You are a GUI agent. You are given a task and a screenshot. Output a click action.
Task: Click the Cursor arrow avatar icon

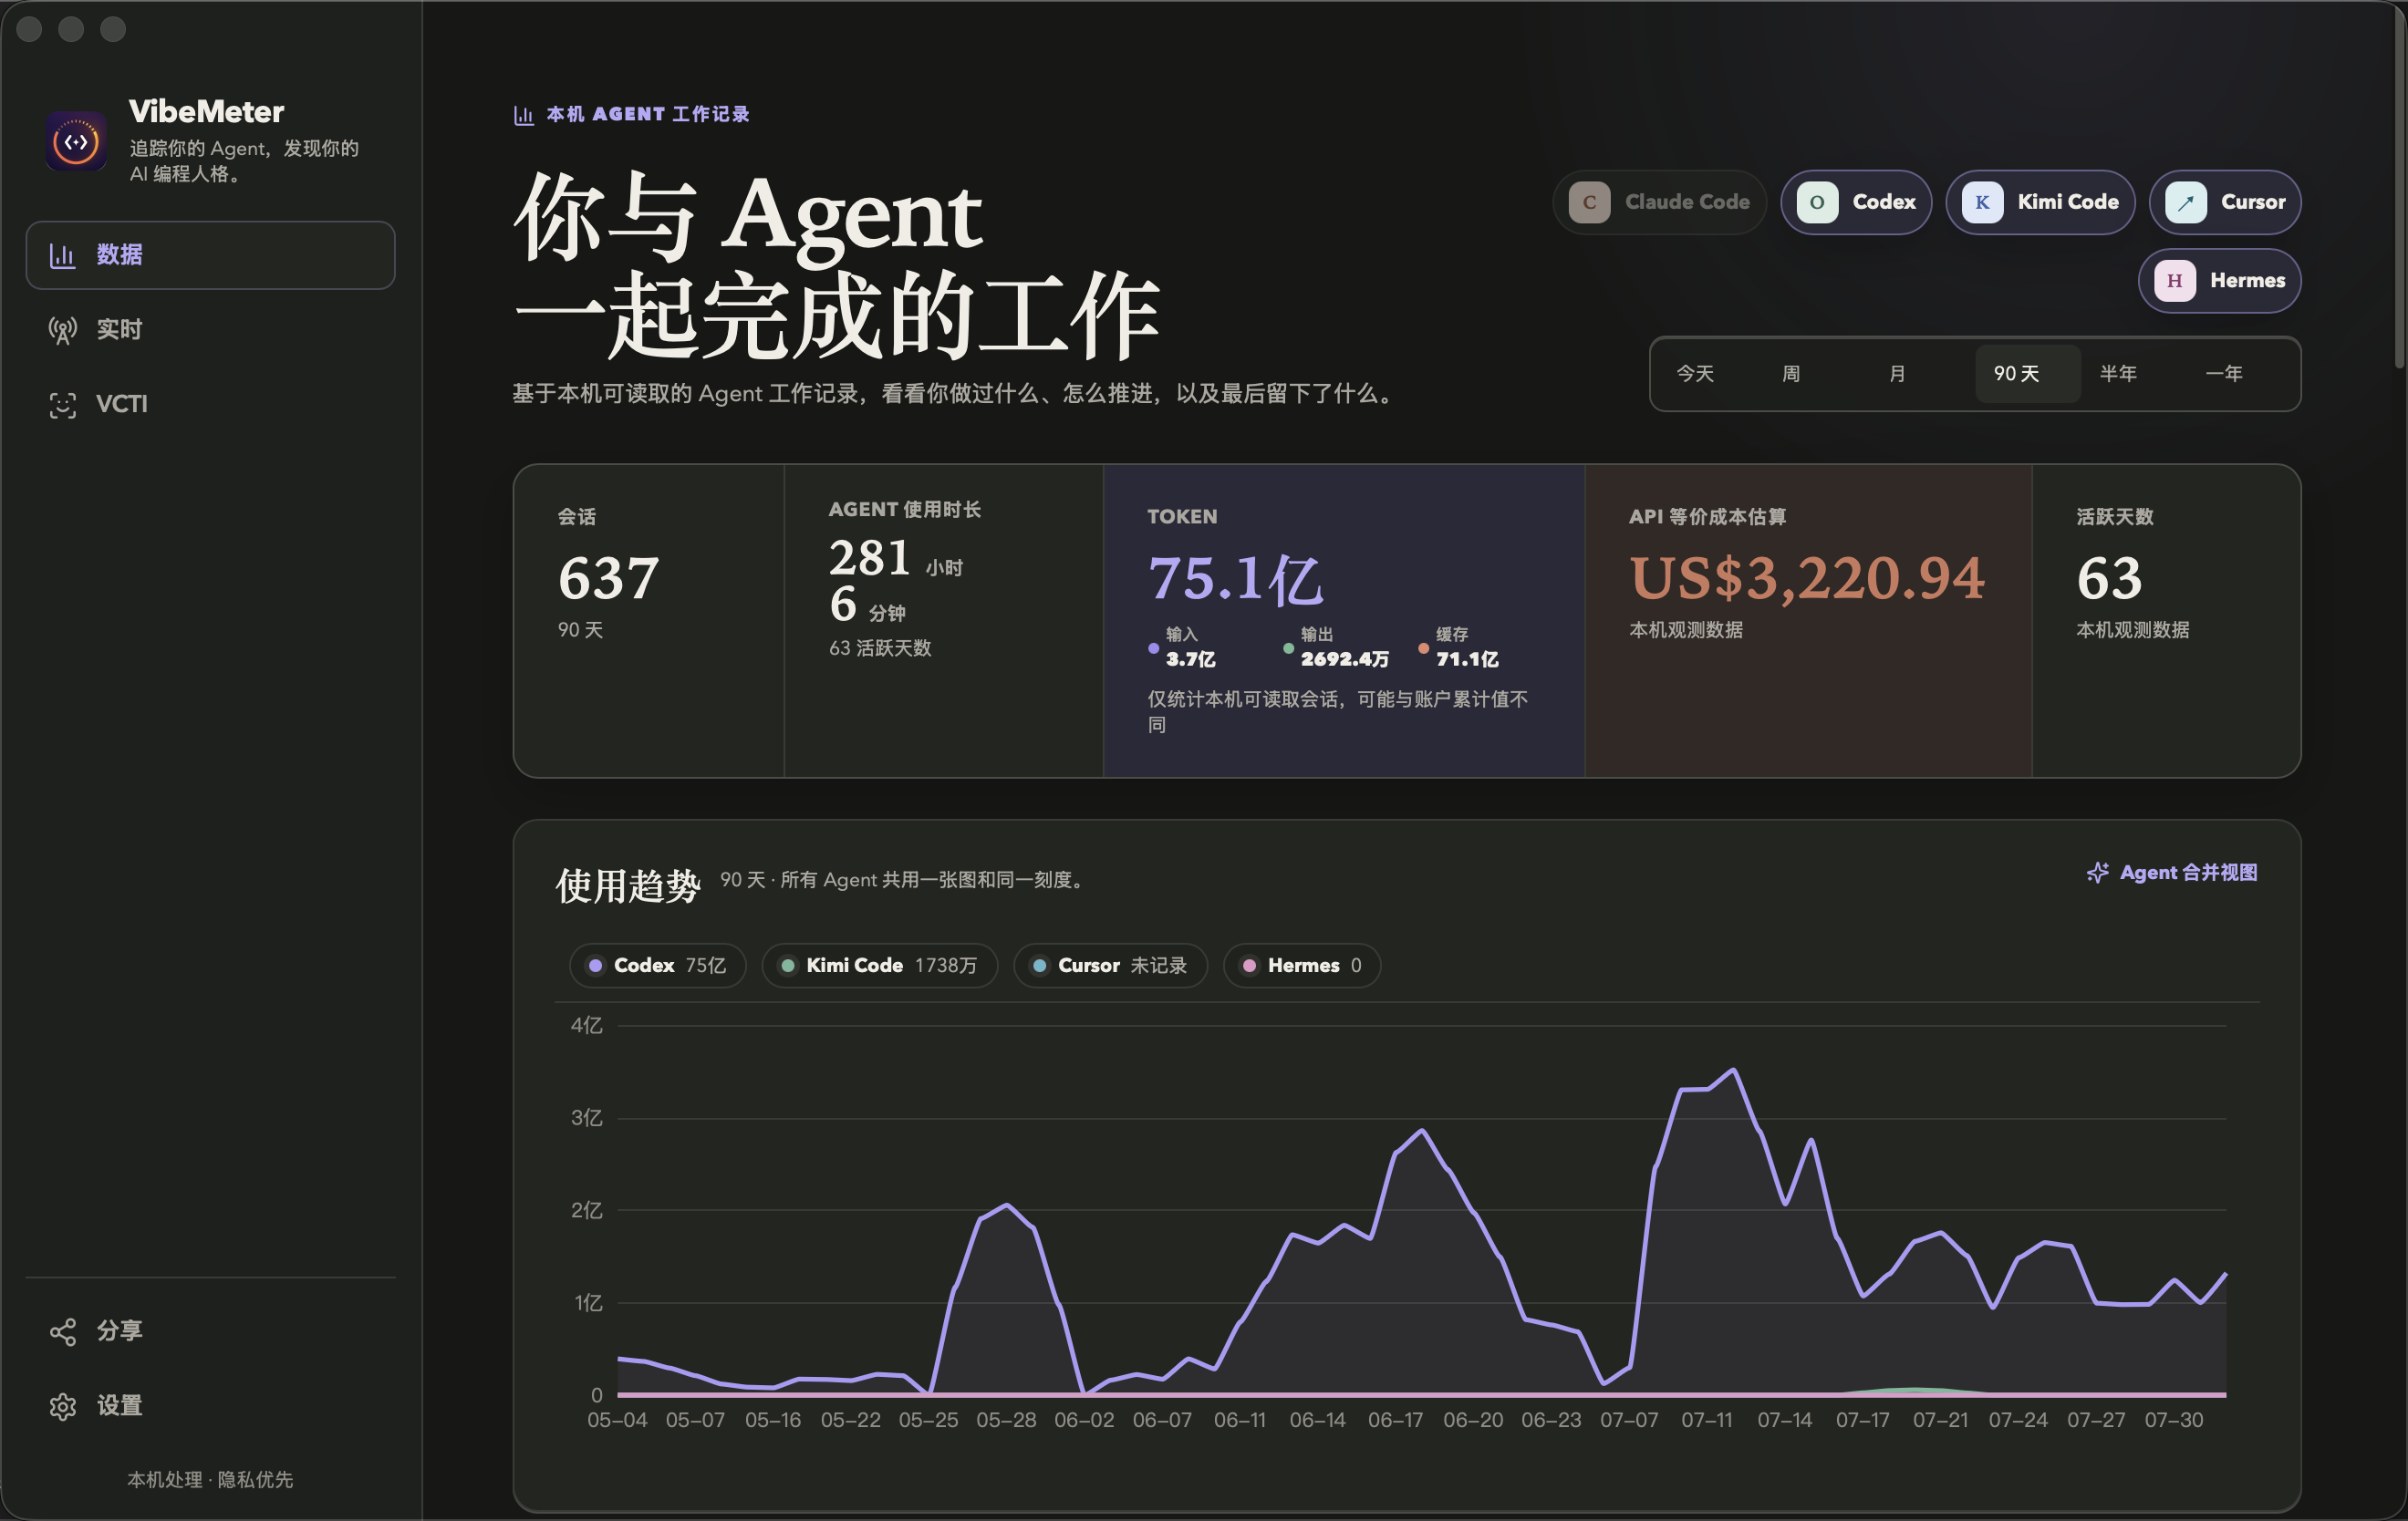(2186, 202)
